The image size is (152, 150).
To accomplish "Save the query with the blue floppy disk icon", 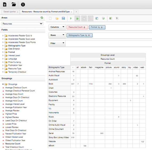I will 63,18.
